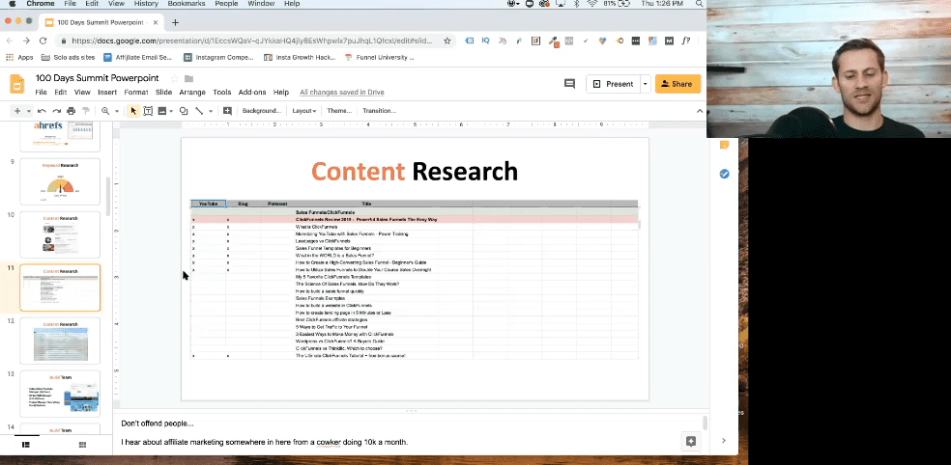
Task: Star the 100 Days Summit Powerpoint document
Action: [174, 78]
